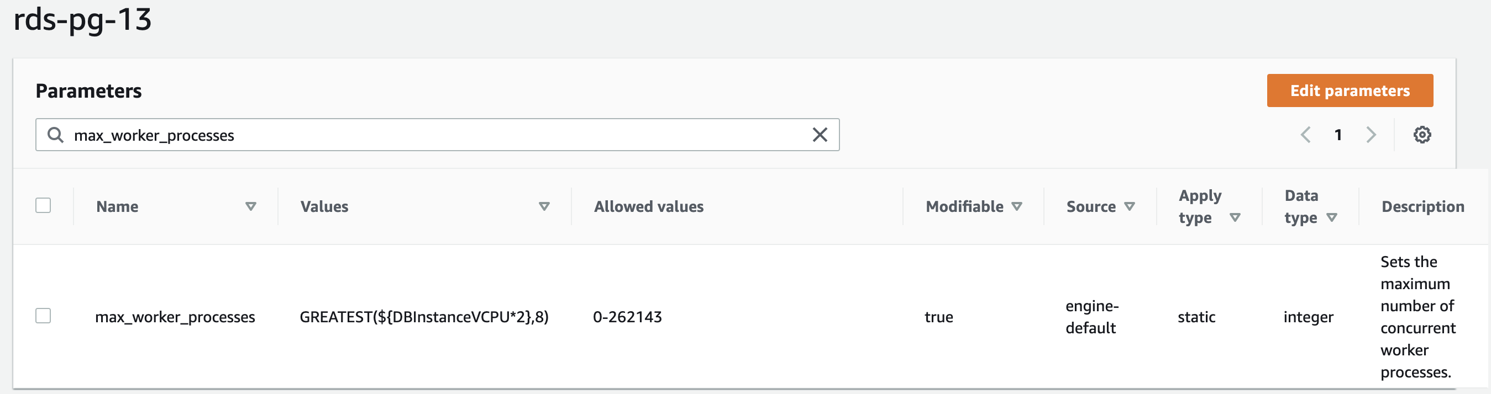Click the search magnifier icon
Viewport: 1491px width, 394px height.
tap(56, 135)
